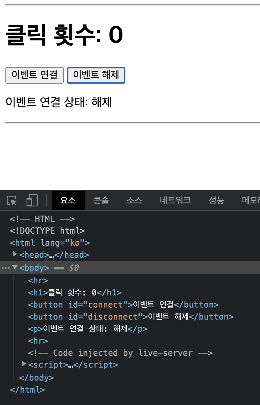Select the <!DOCTYPE html> line
This screenshot has height=405, width=260.
pos(47,231)
